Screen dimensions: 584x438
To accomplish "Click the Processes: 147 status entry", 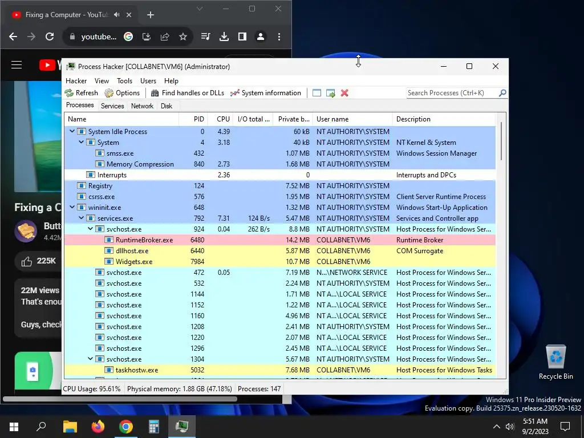I will 259,389.
